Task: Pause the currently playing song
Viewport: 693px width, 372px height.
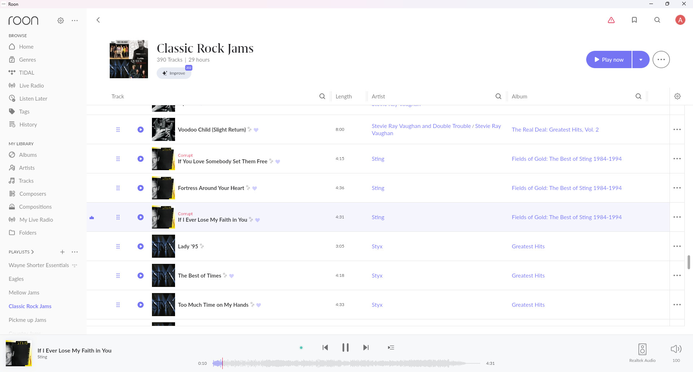Action: pyautogui.click(x=345, y=347)
